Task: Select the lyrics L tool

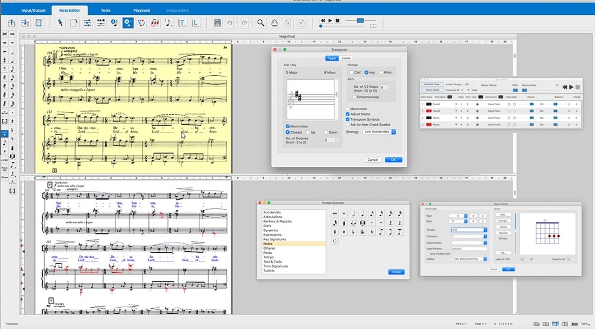Action: [195, 23]
